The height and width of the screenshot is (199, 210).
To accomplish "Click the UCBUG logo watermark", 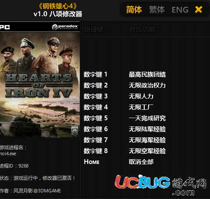I will pos(161,185).
